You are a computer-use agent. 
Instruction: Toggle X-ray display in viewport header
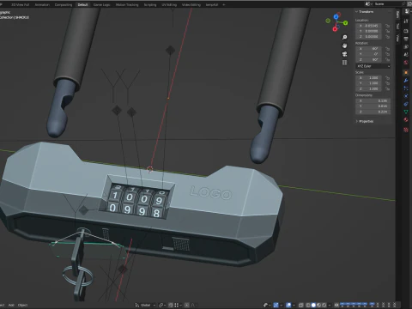pyautogui.click(x=300, y=305)
